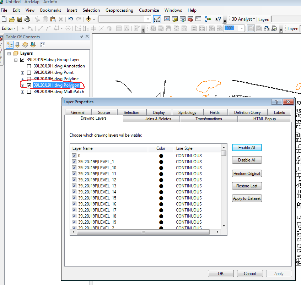Image resolution: width=301 pixels, height=285 pixels.
Task: Click the drawing layers list horizontal scrollbar
Action: pyautogui.click(x=143, y=232)
